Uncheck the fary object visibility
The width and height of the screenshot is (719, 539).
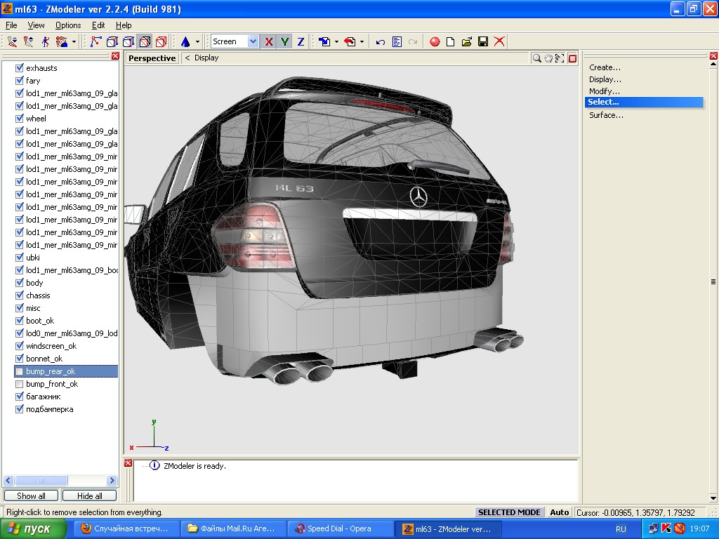(x=19, y=81)
